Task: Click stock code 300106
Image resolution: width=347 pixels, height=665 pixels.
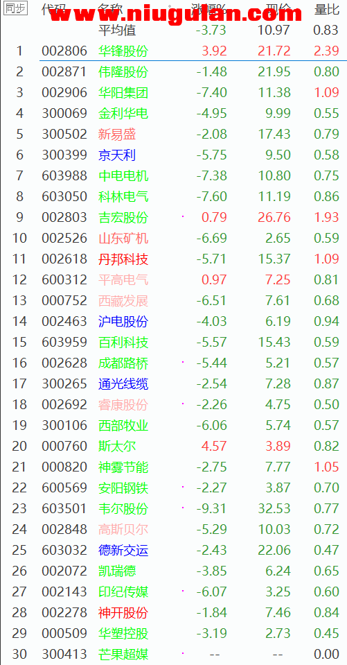Action: click(x=64, y=425)
